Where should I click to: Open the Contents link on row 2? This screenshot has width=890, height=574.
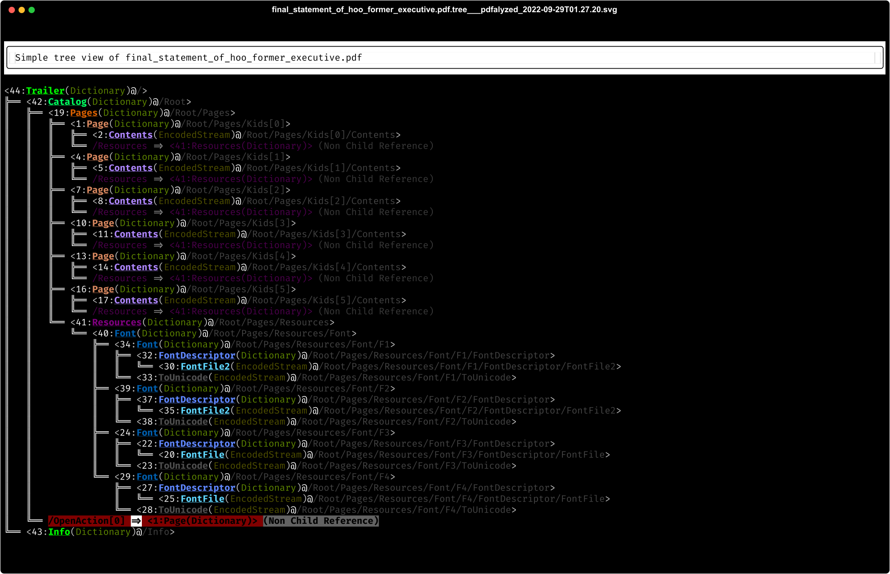[131, 135]
